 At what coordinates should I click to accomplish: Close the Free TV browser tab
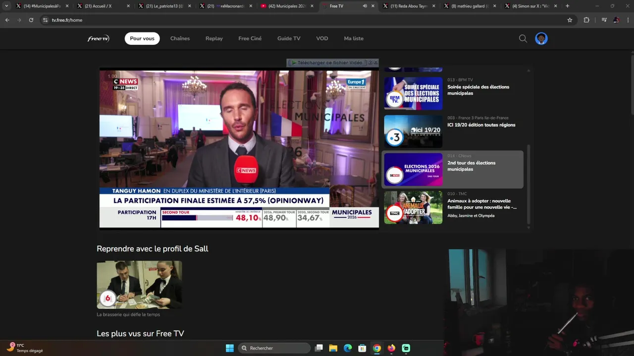tap(373, 6)
